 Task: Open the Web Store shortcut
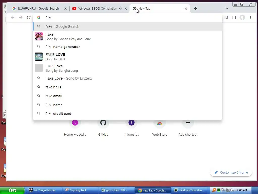pyautogui.click(x=160, y=128)
